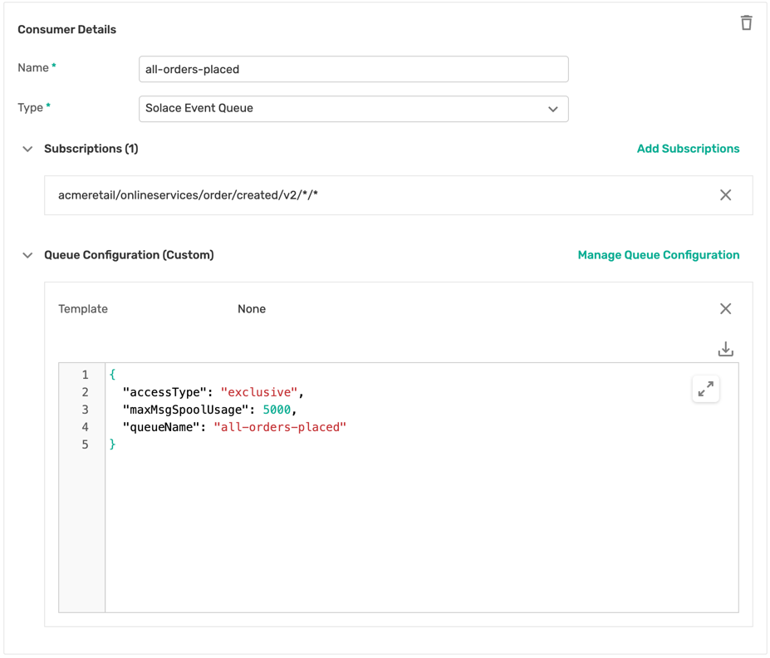Focus the Name field with all-orders-placed
This screenshot has height=658, width=770.
(x=353, y=70)
